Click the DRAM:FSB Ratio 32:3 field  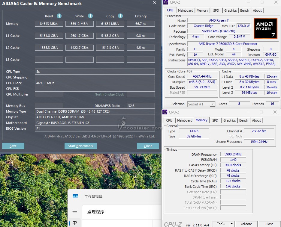click(x=141, y=106)
